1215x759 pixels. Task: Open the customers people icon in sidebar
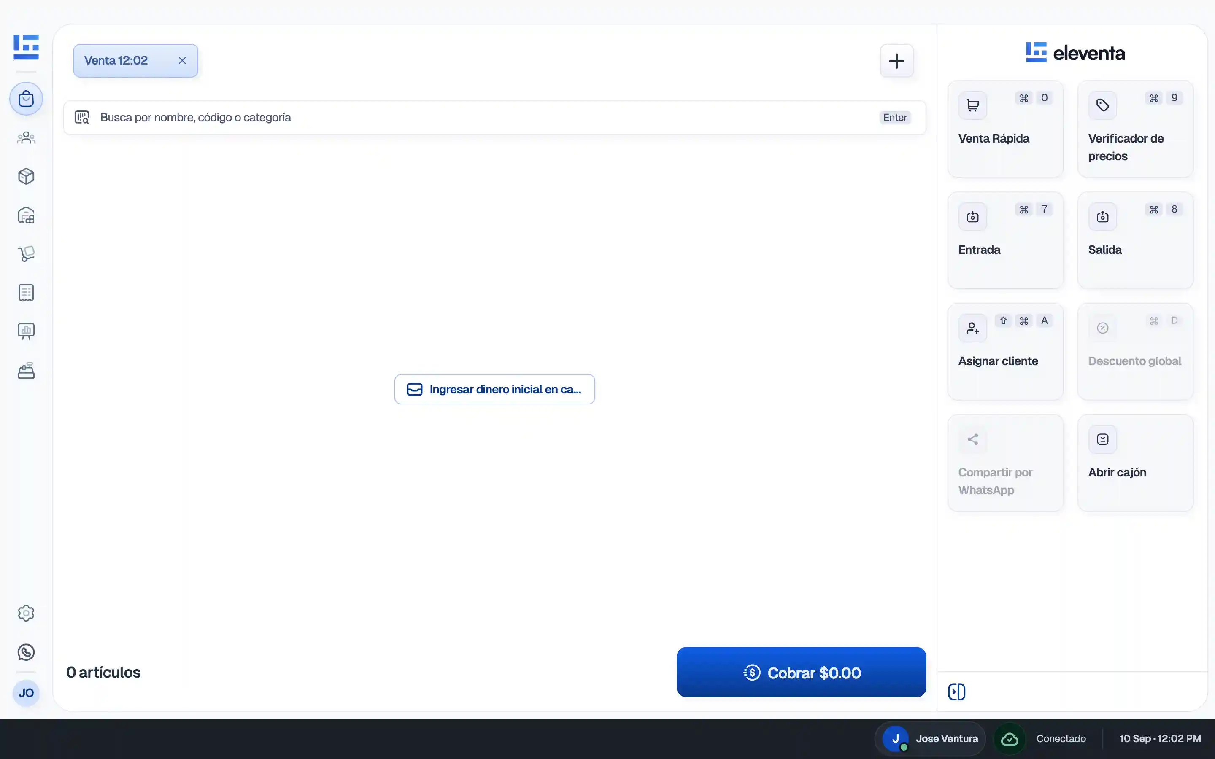26,137
